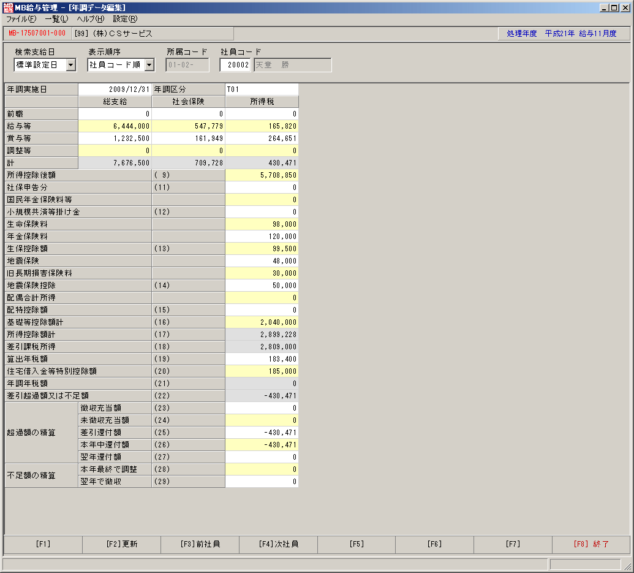Viewport: 634px width, 573px height.
Task: Expand the 表示順序 dropdown arrow
Action: click(149, 65)
